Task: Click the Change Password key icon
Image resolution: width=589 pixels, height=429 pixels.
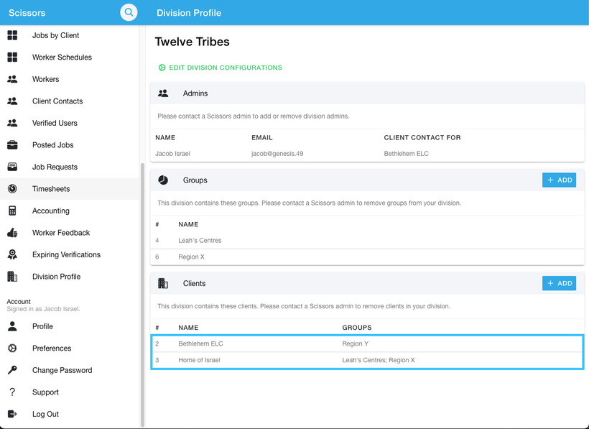Action: 12,370
